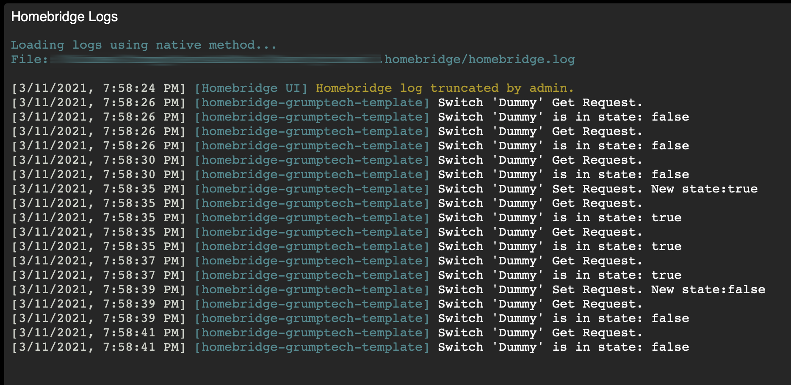Click 'Homebridge log truncated by admin.' message
The height and width of the screenshot is (385, 791).
click(445, 88)
